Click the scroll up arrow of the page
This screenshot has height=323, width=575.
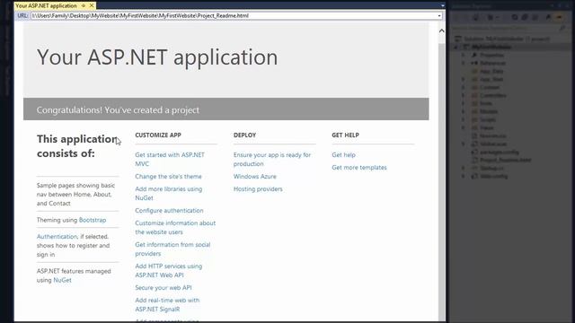click(x=442, y=31)
